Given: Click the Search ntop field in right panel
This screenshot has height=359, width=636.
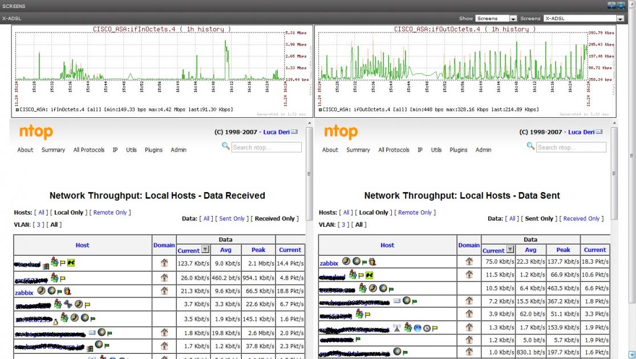Looking at the screenshot, I should (x=571, y=147).
